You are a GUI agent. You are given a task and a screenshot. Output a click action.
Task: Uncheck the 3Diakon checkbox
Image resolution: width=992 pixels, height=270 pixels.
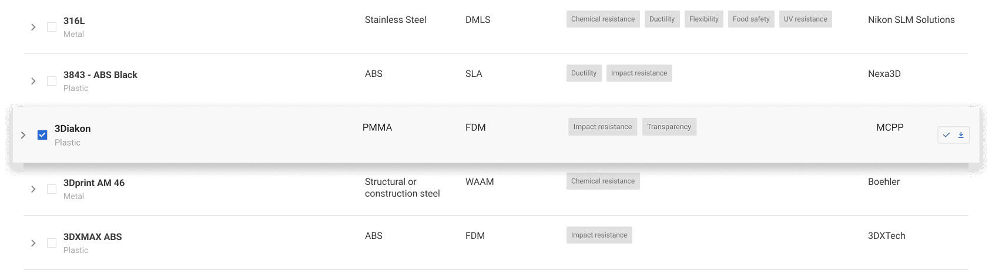[x=42, y=135]
